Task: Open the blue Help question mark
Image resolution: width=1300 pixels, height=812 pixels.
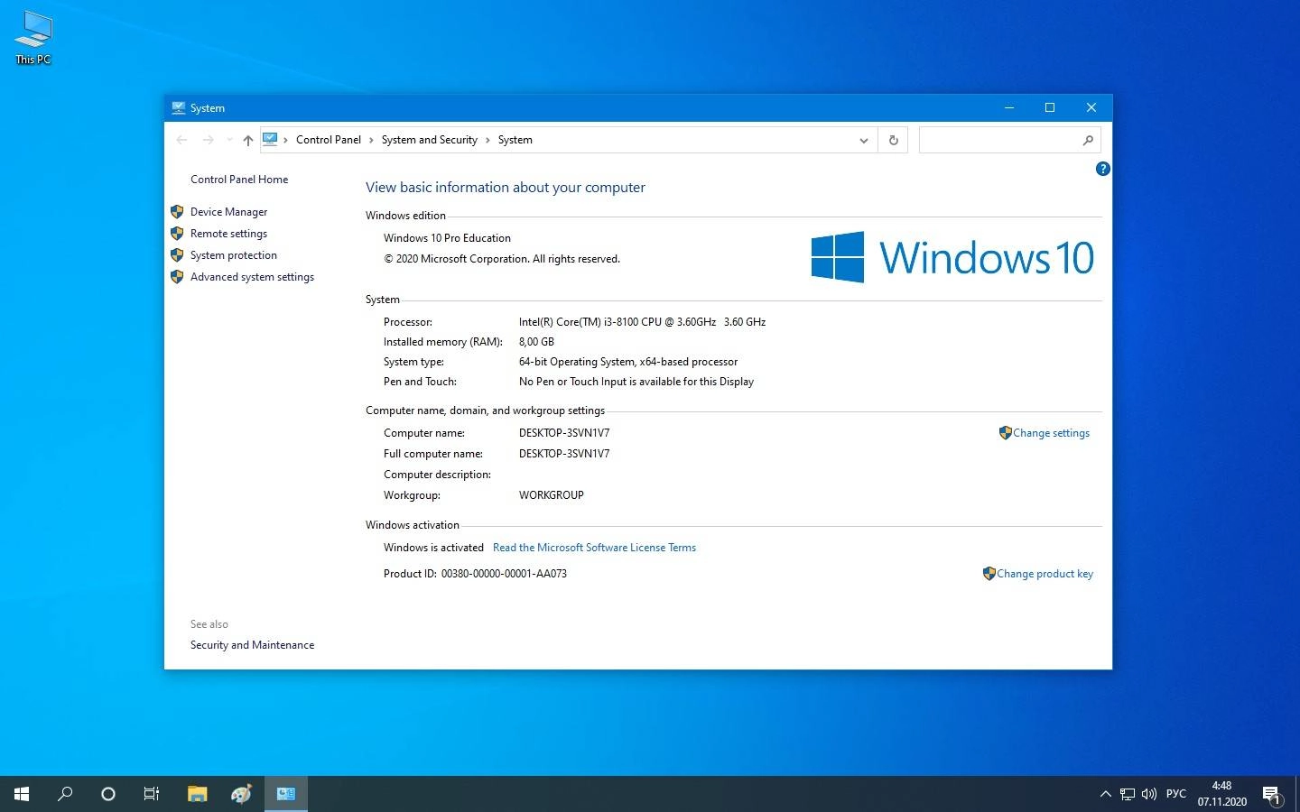Action: click(x=1102, y=169)
